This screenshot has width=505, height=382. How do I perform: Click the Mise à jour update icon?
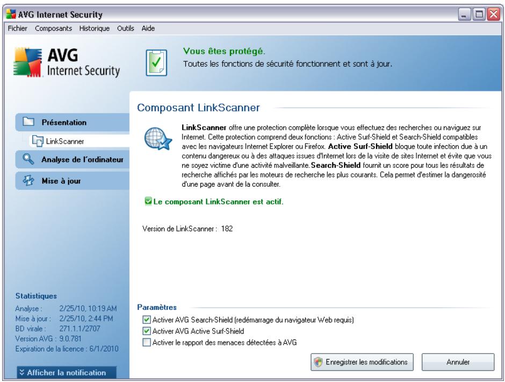pyautogui.click(x=28, y=180)
